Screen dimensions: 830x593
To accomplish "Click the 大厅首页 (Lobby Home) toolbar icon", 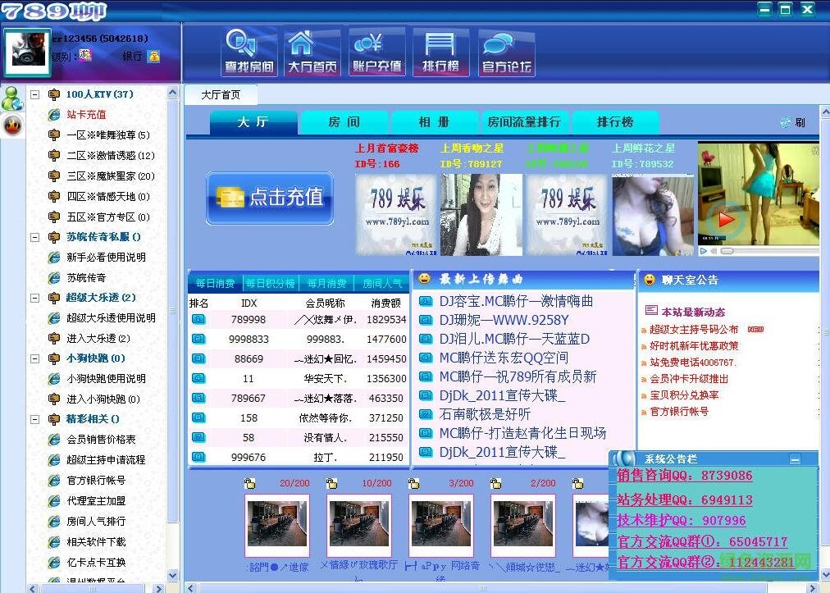I will point(312,51).
